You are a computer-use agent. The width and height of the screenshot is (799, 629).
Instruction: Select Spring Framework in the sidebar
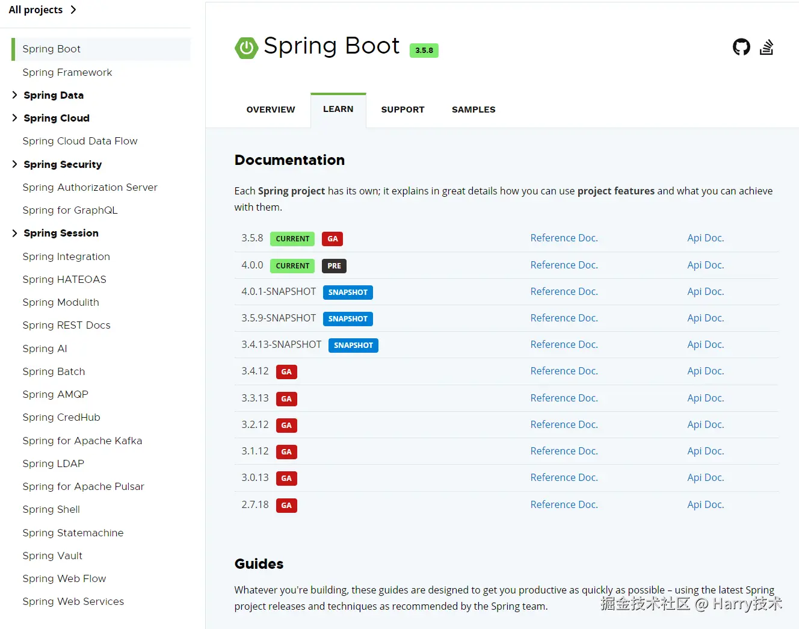tap(67, 72)
